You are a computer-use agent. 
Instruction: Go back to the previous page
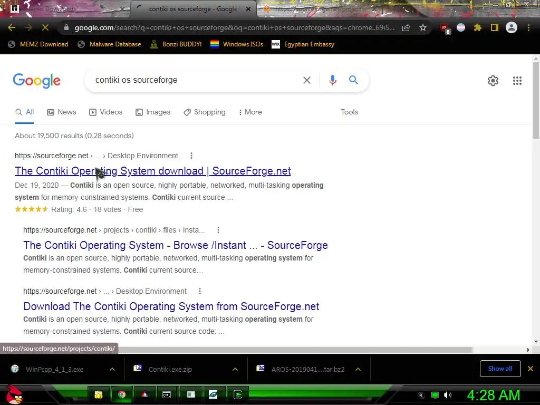12,27
